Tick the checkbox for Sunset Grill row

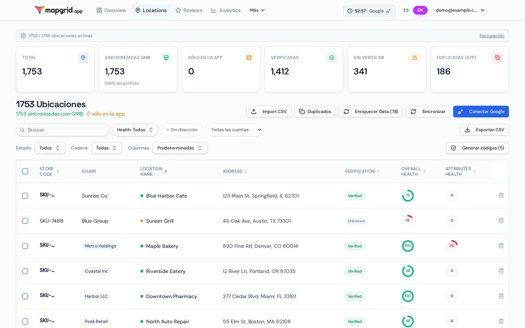point(25,221)
